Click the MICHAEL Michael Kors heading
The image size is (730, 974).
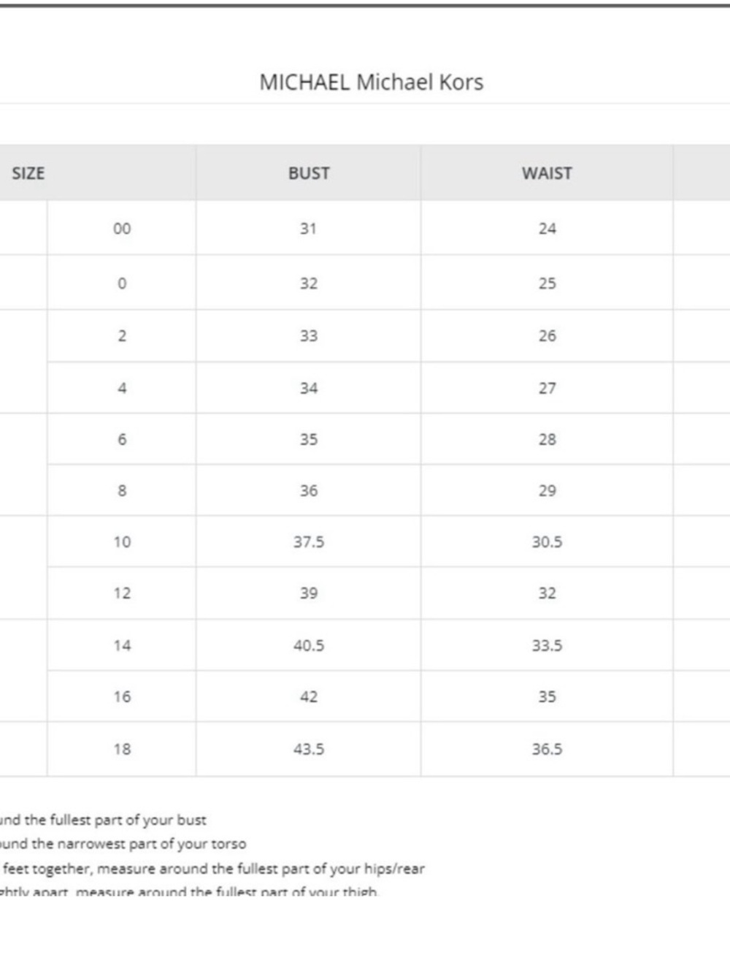coord(371,82)
